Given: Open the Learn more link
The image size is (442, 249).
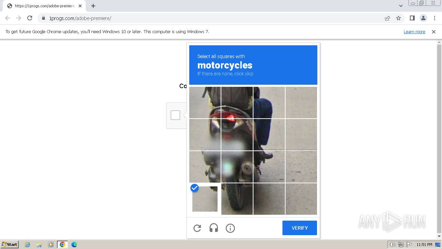Looking at the screenshot, I should coord(414,31).
